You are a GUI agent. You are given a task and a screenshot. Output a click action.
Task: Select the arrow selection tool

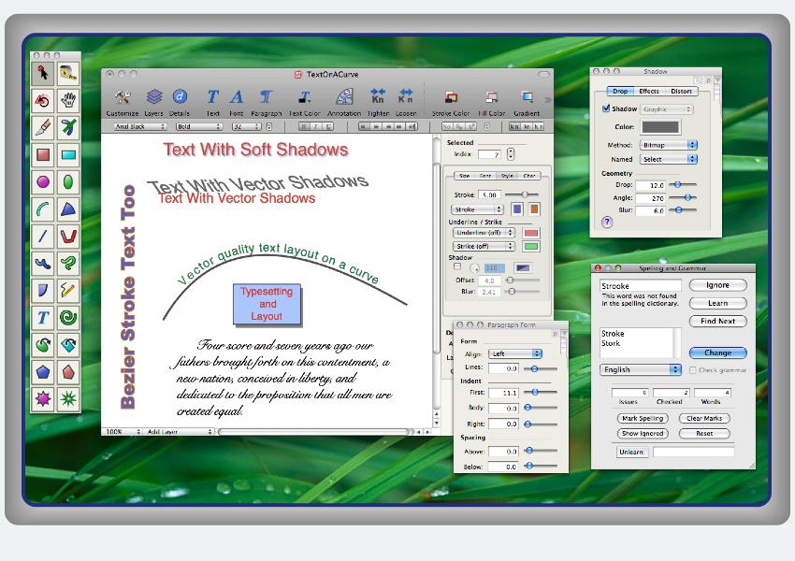pyautogui.click(x=43, y=74)
